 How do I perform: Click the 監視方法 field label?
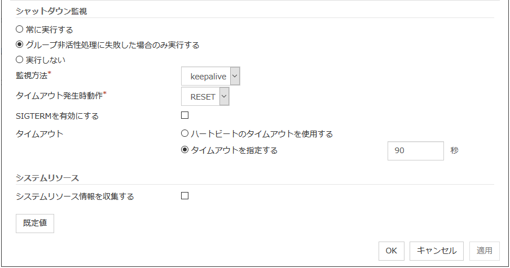coord(33,75)
